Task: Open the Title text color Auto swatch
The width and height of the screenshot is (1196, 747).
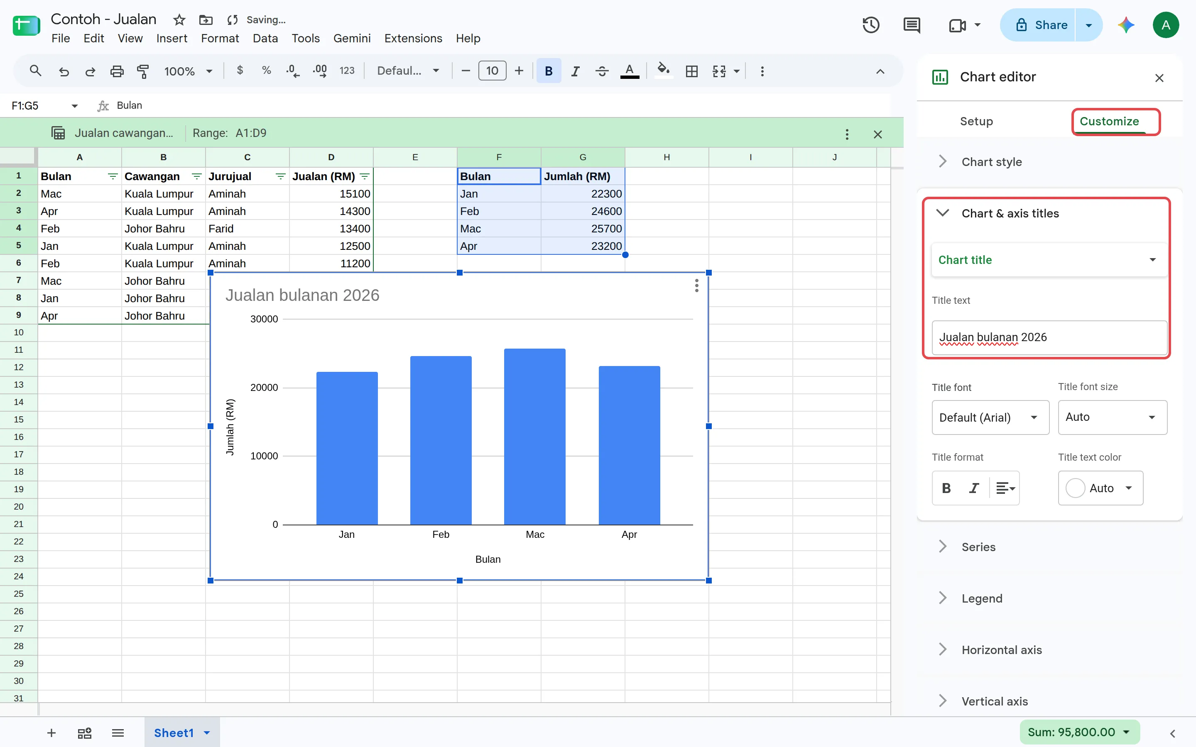Action: (1100, 488)
